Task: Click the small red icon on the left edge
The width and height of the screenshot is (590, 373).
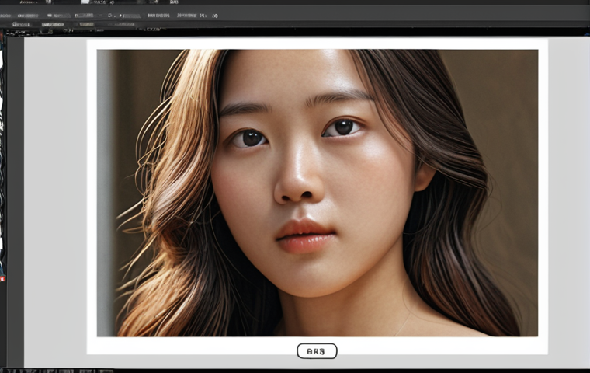Action: [2, 279]
